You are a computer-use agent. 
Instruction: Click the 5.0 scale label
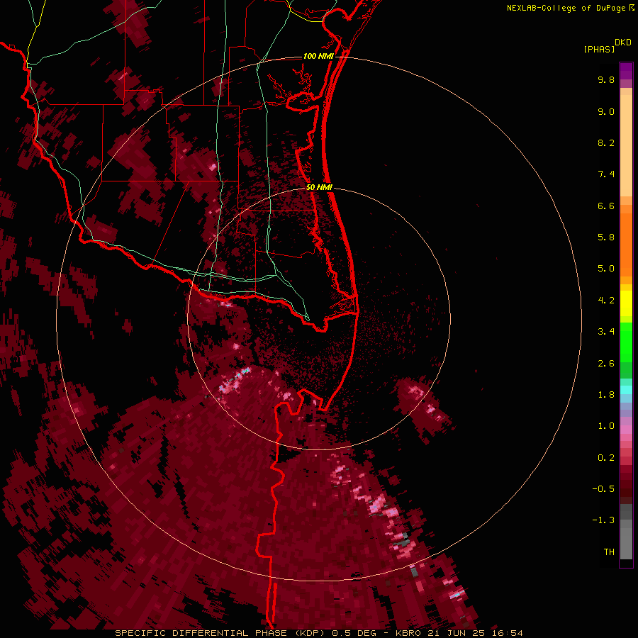tap(606, 269)
